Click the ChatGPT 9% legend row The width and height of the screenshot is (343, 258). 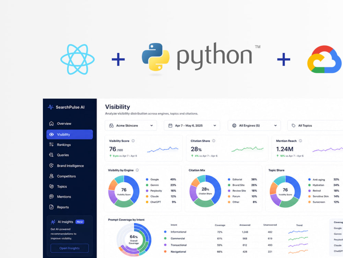pos(161,202)
